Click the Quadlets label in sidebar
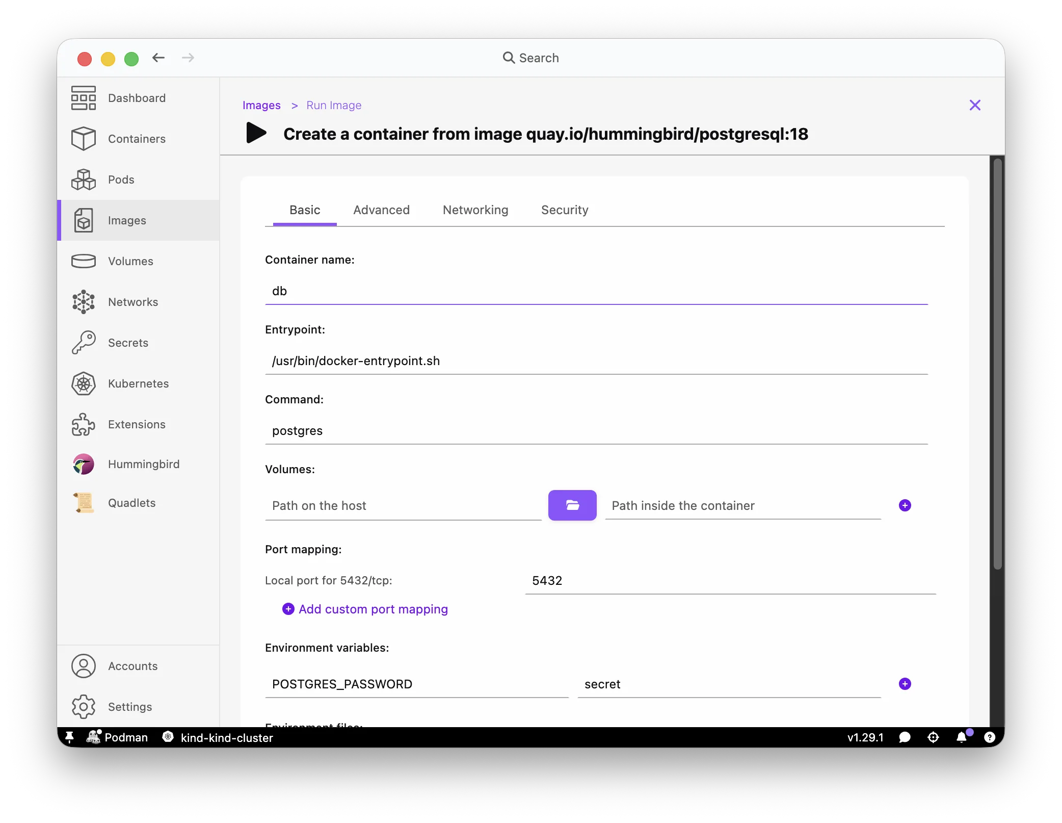This screenshot has width=1062, height=823. (131, 503)
